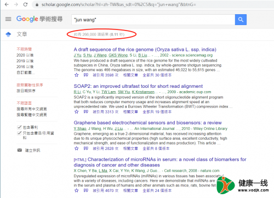Cite microRNAs result via quote icon
Screen dimensions: 274x198
pyautogui.click(x=86, y=190)
